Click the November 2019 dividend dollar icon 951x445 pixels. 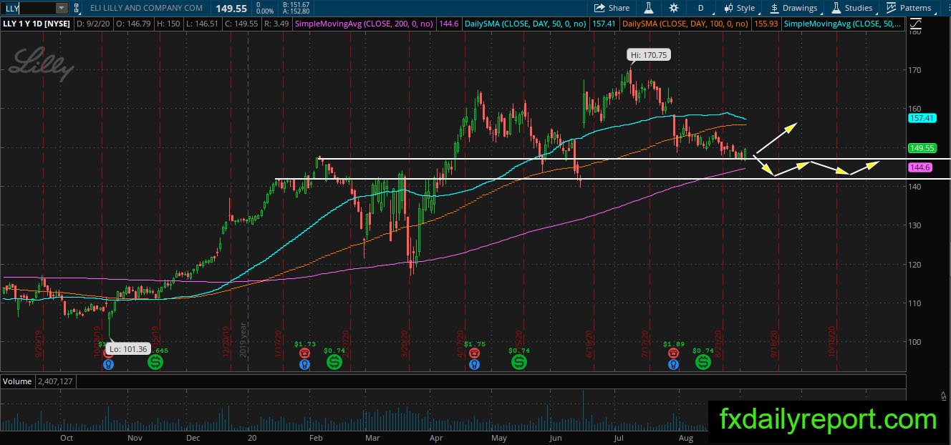155,363
